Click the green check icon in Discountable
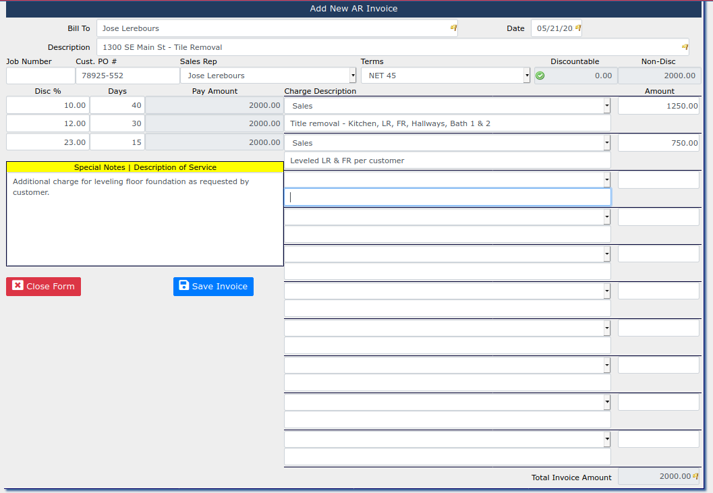 540,76
